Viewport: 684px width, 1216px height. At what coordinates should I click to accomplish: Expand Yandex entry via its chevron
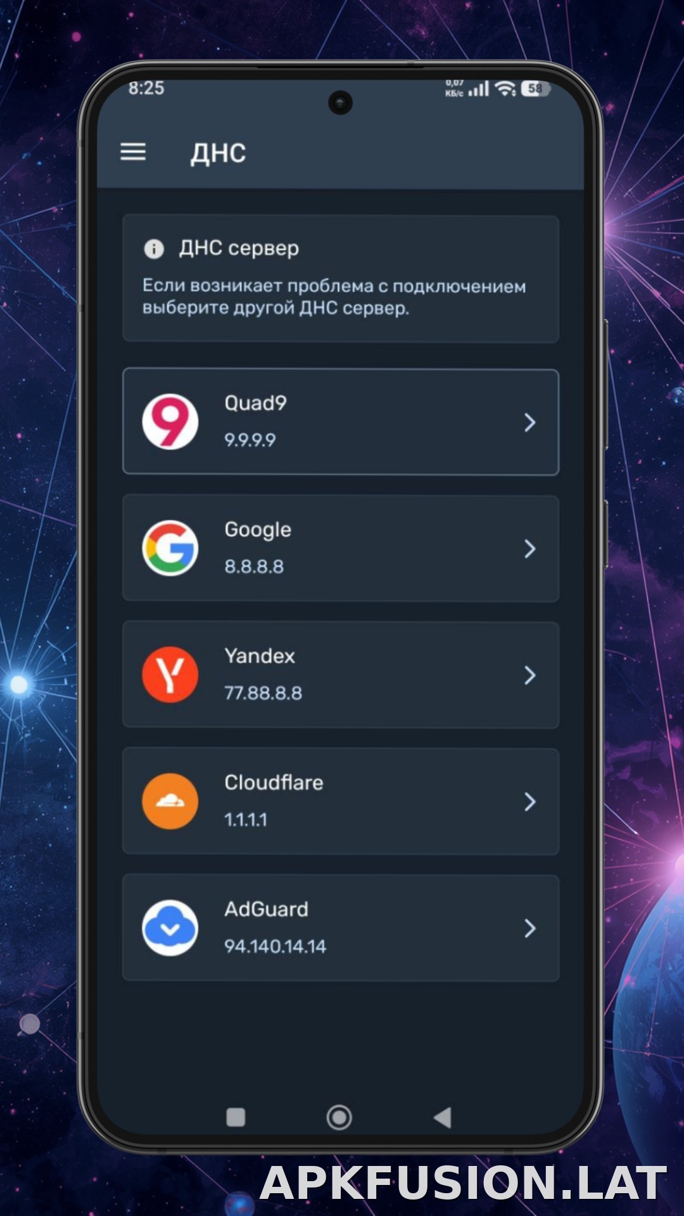pos(530,676)
